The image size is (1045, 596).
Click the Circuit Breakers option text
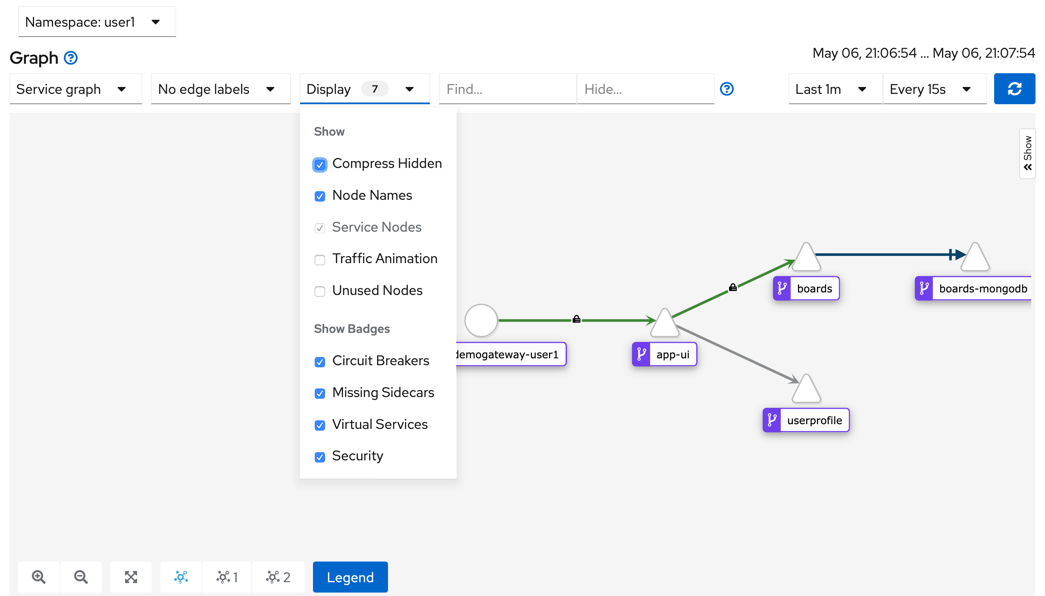[381, 360]
